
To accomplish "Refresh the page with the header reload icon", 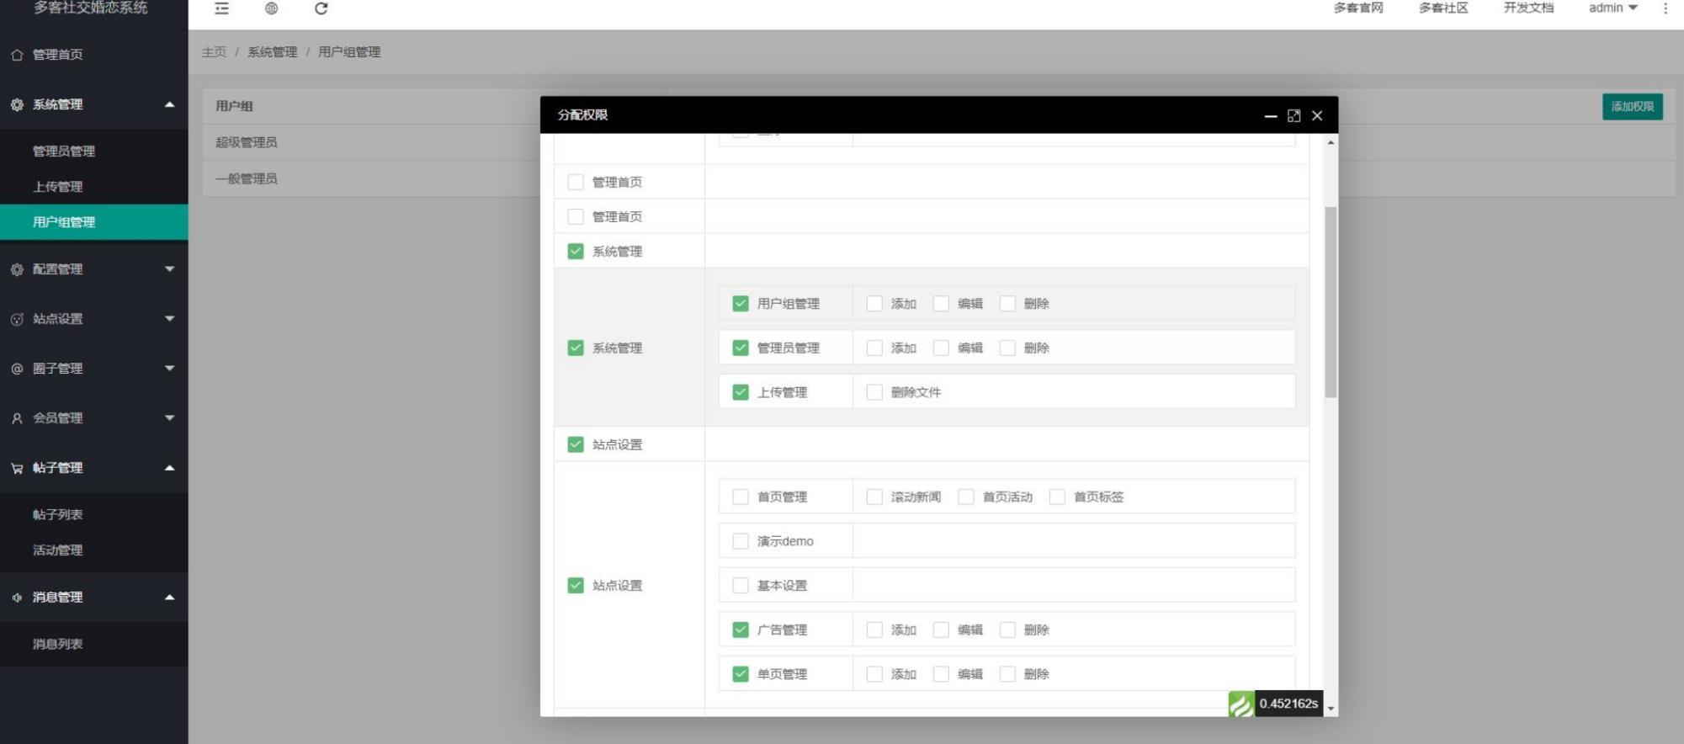I will pyautogui.click(x=321, y=8).
